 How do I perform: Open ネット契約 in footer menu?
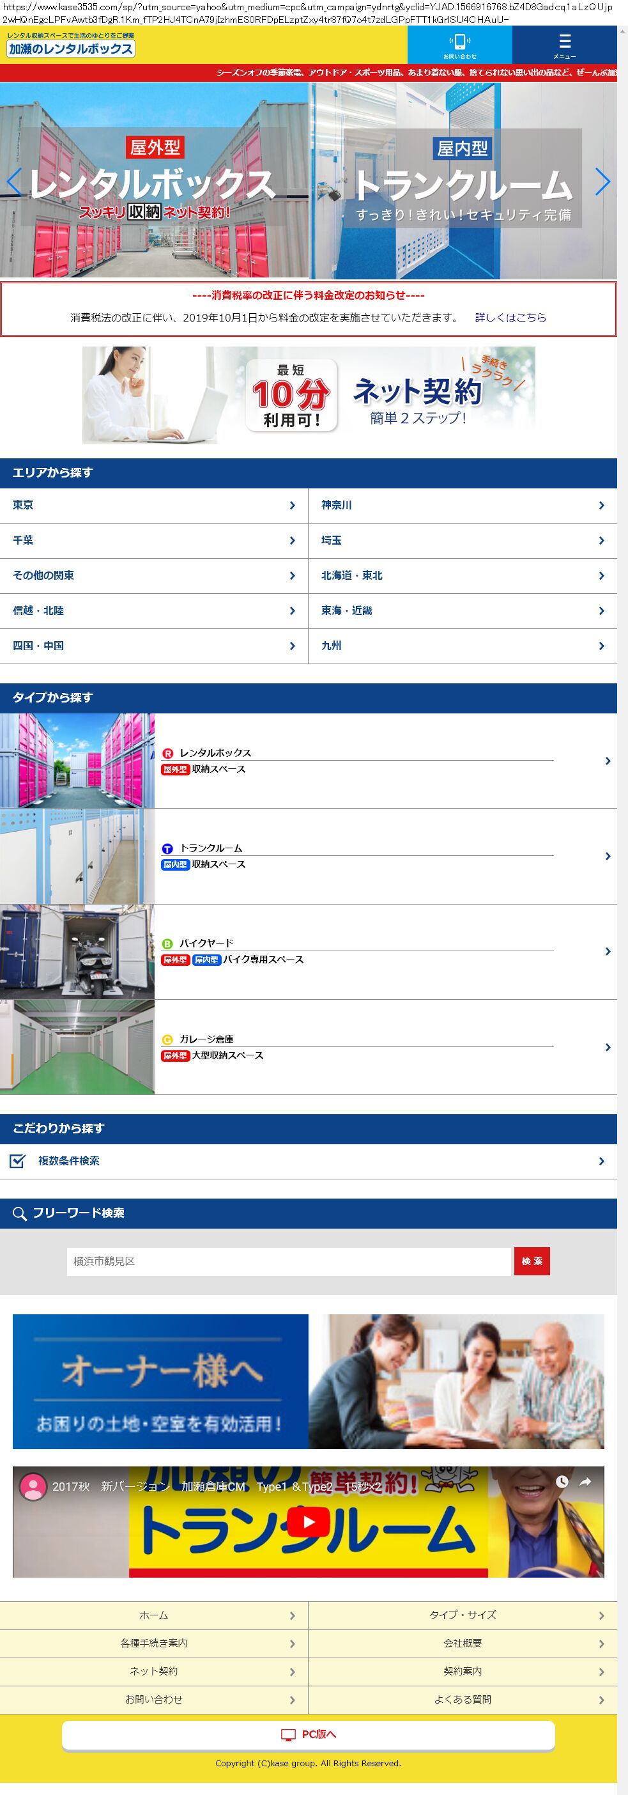coord(153,1671)
